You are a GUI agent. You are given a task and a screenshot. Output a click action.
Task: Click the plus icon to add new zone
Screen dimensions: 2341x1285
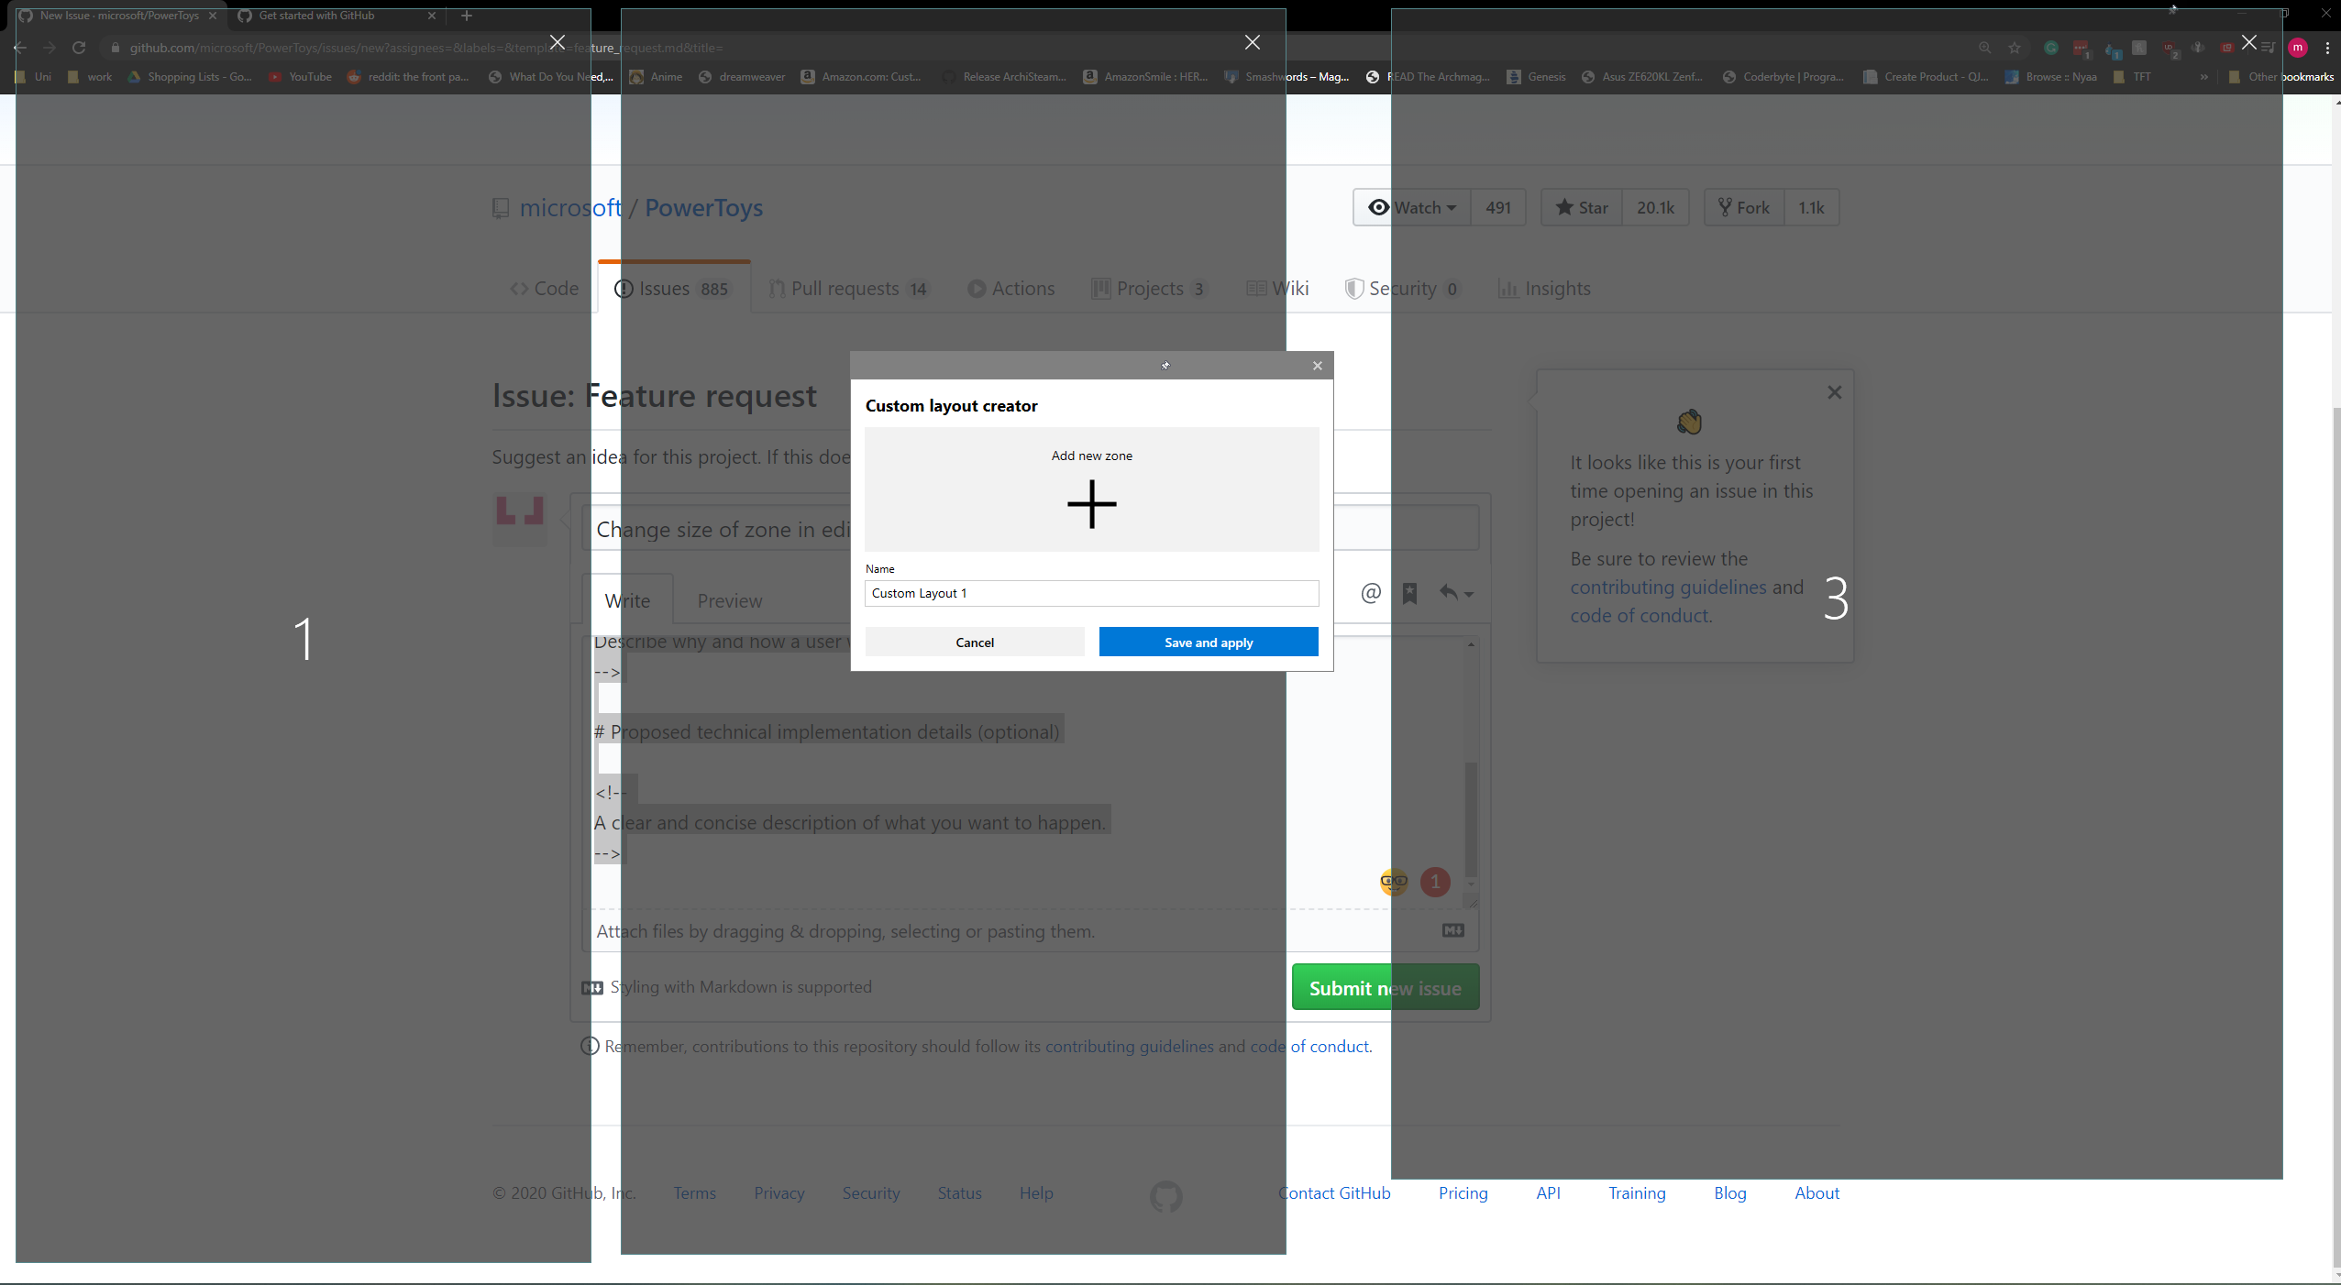tap(1091, 504)
